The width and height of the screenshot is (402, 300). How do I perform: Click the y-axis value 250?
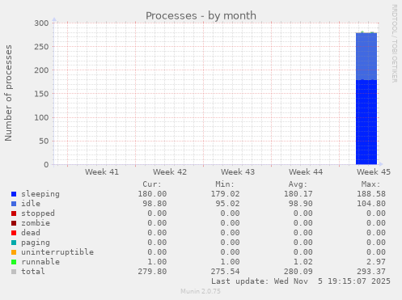click(x=41, y=47)
